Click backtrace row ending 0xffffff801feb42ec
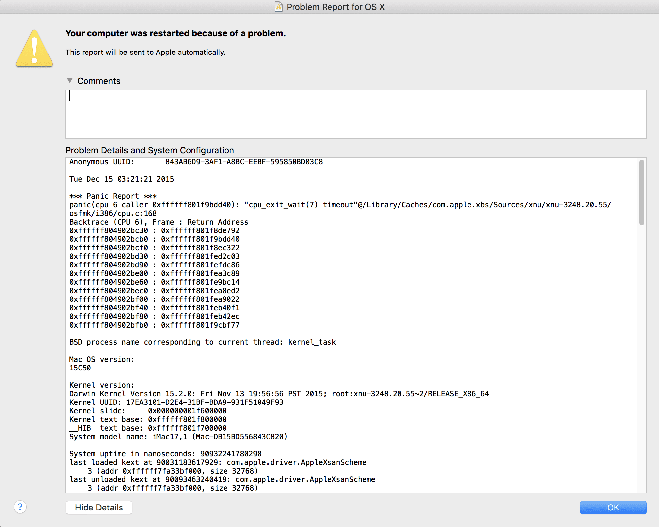 [x=155, y=316]
